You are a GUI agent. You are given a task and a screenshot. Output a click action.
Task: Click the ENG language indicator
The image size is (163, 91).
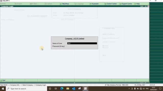pos(147,88)
